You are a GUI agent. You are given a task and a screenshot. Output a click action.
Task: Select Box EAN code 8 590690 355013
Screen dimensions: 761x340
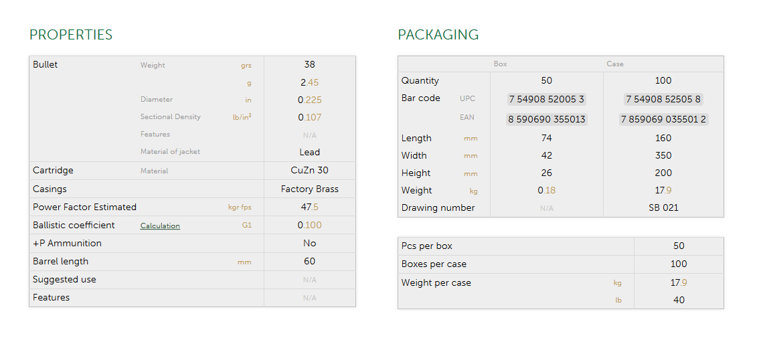tap(546, 119)
